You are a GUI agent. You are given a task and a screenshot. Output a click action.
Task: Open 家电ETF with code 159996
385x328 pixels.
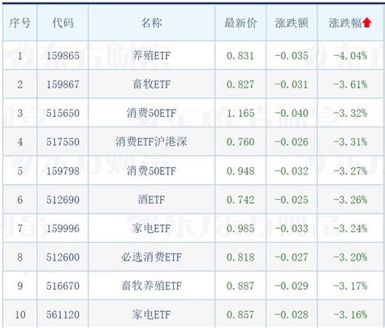click(x=151, y=228)
